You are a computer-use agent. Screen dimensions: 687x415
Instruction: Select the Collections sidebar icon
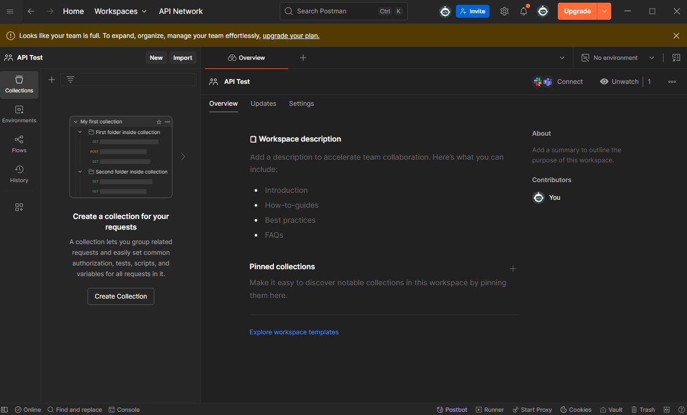[x=19, y=84]
